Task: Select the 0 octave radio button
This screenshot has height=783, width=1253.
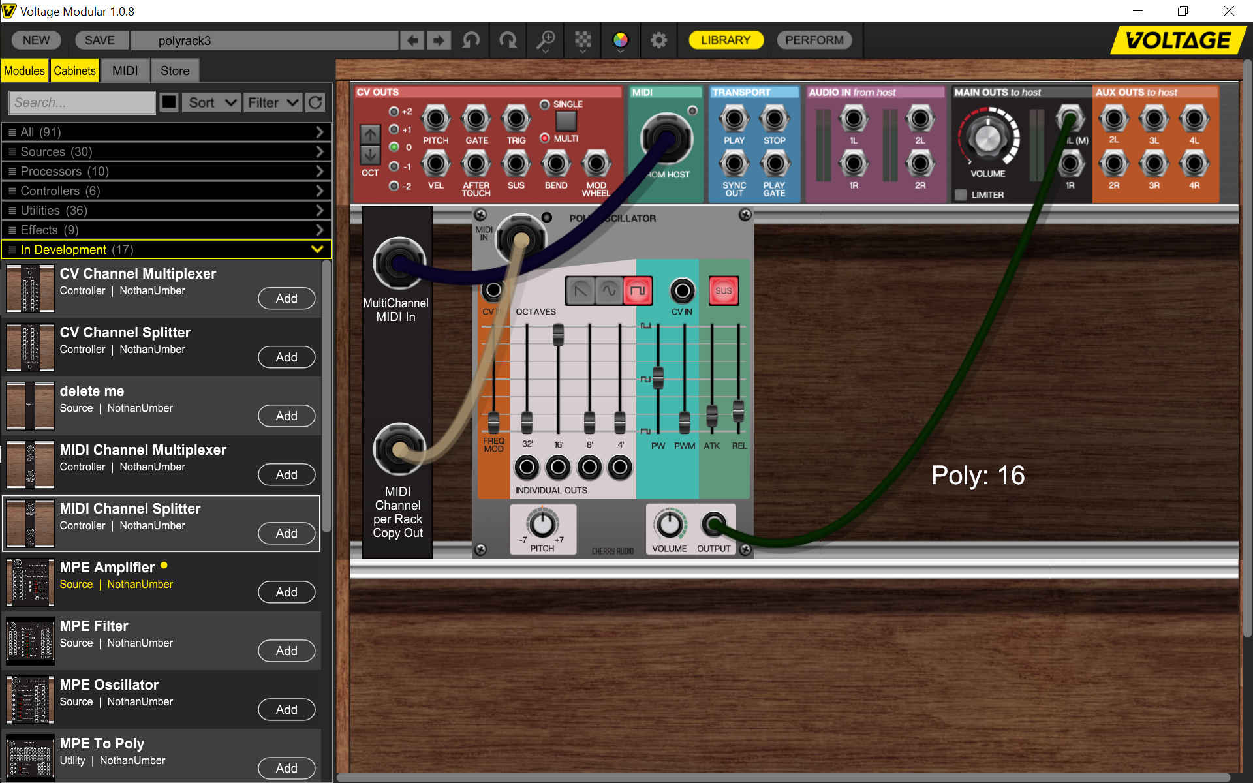Action: click(394, 147)
